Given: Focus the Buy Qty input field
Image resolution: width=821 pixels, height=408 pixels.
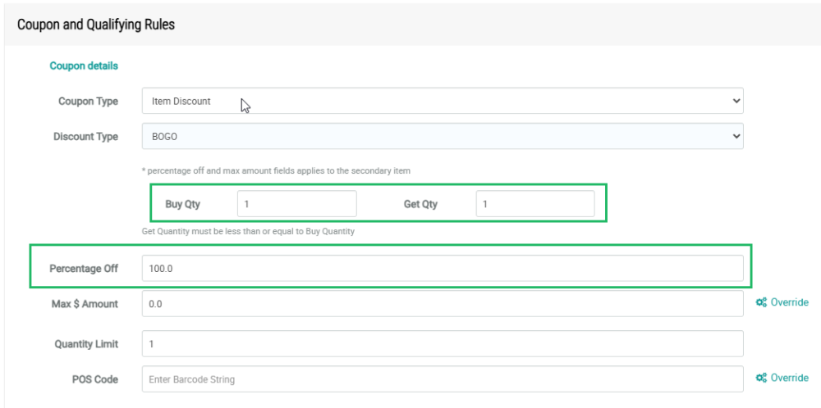Looking at the screenshot, I should (296, 204).
